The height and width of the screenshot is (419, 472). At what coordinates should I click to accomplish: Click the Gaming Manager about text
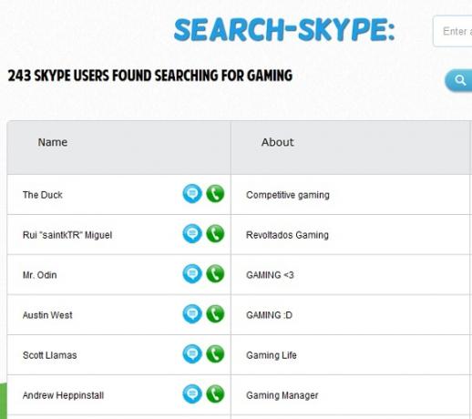282,395
